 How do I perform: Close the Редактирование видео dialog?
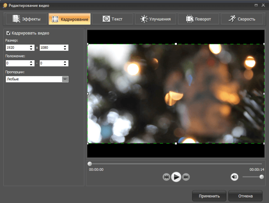pos(263,5)
